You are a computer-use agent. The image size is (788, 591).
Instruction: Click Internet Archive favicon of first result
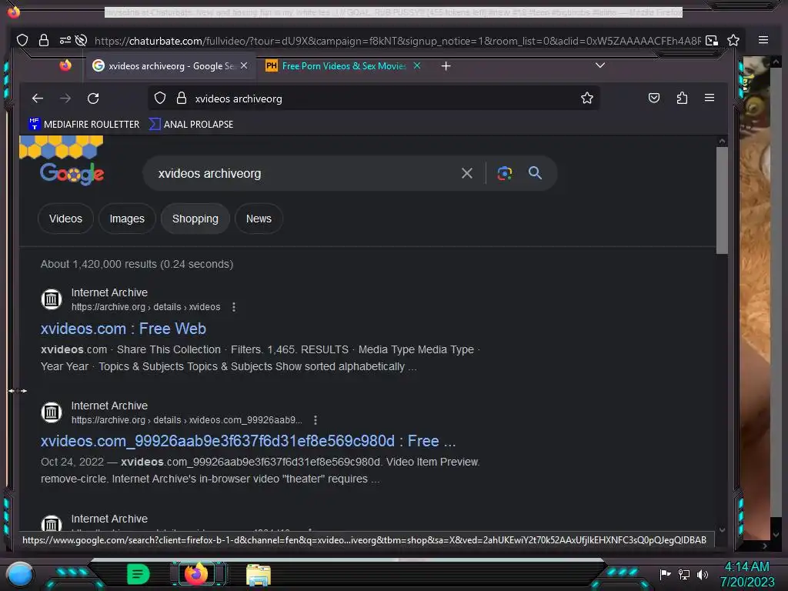pyautogui.click(x=52, y=299)
